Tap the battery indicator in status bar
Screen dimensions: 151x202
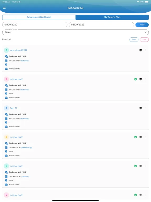coord(147,2)
